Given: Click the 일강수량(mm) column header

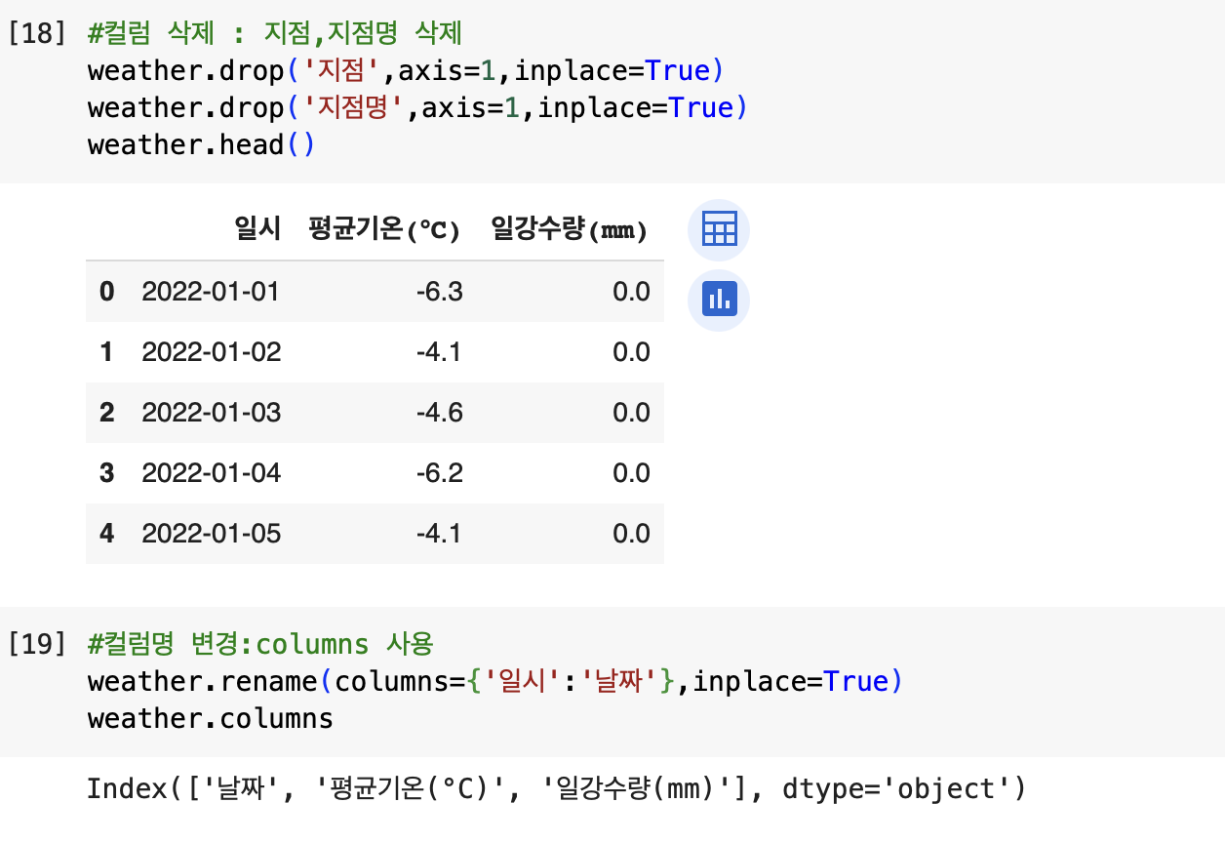Looking at the screenshot, I should [x=570, y=230].
